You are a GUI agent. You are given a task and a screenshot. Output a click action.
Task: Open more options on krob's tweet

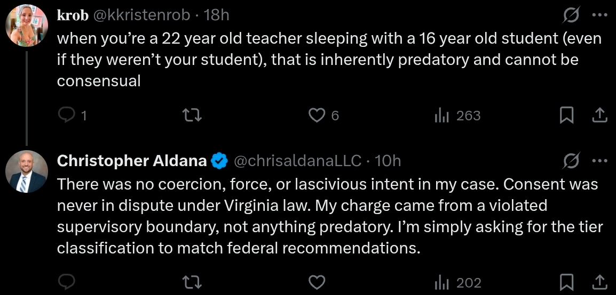599,16
